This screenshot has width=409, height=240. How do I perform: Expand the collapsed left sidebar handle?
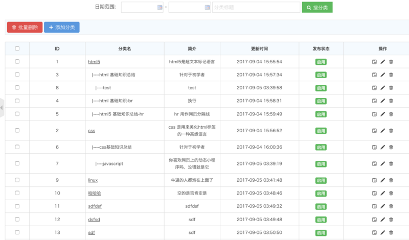click(x=2, y=108)
